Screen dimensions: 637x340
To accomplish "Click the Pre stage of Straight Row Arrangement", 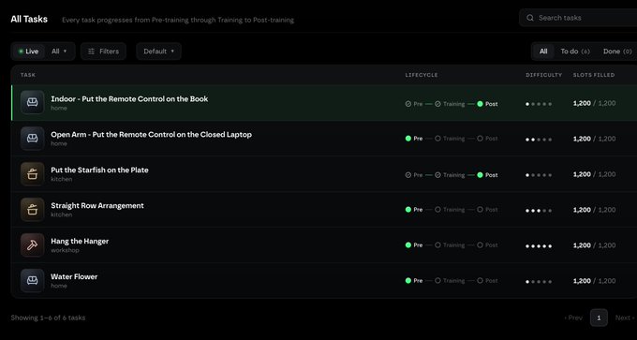I will [414, 210].
